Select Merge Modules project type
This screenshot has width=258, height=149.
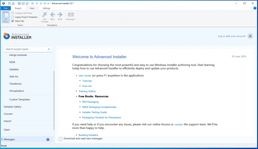coord(18,55)
